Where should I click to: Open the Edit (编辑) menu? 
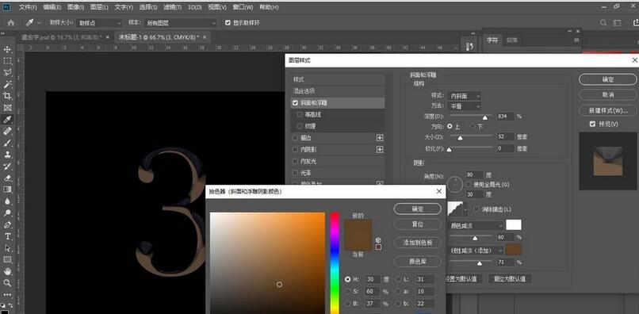tap(52, 7)
